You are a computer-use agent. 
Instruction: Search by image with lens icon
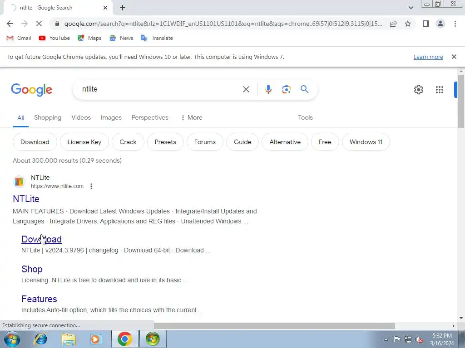point(286,89)
